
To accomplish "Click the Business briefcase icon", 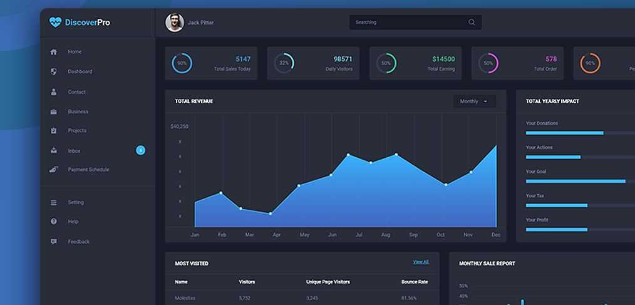I will pyautogui.click(x=53, y=111).
